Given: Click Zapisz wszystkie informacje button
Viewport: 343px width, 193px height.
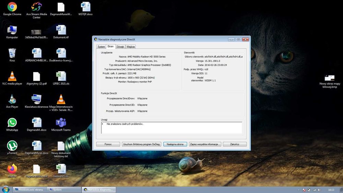Looking at the screenshot, I should coord(205,144).
